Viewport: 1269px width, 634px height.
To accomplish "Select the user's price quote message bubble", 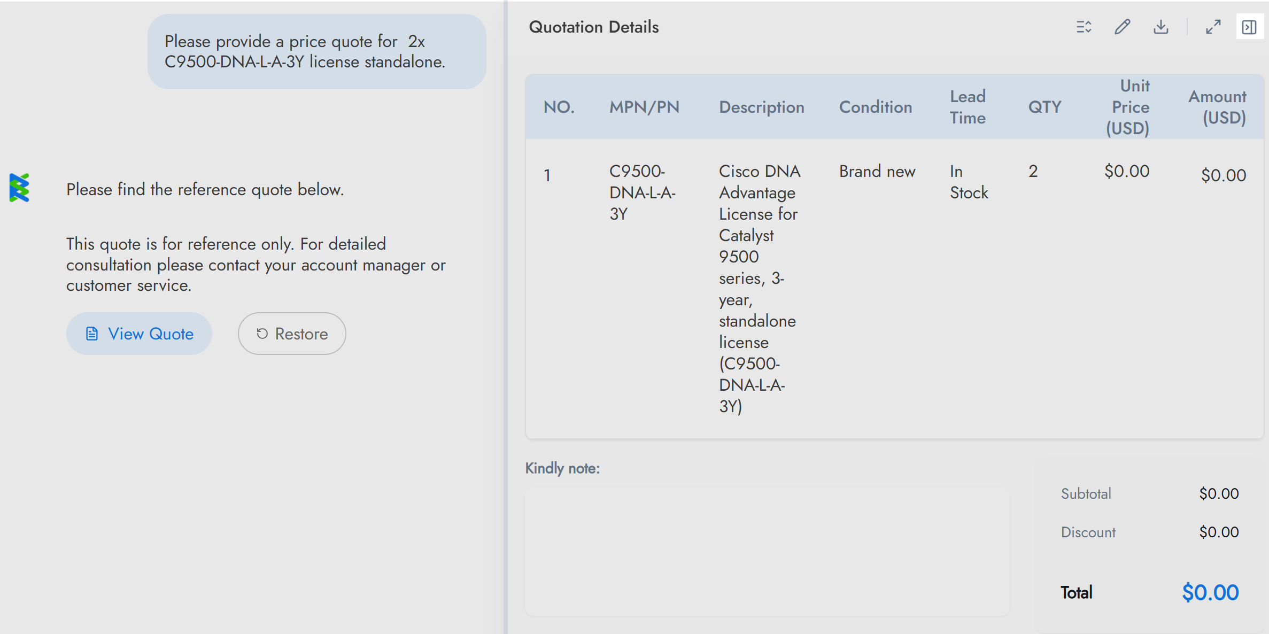I will click(316, 52).
